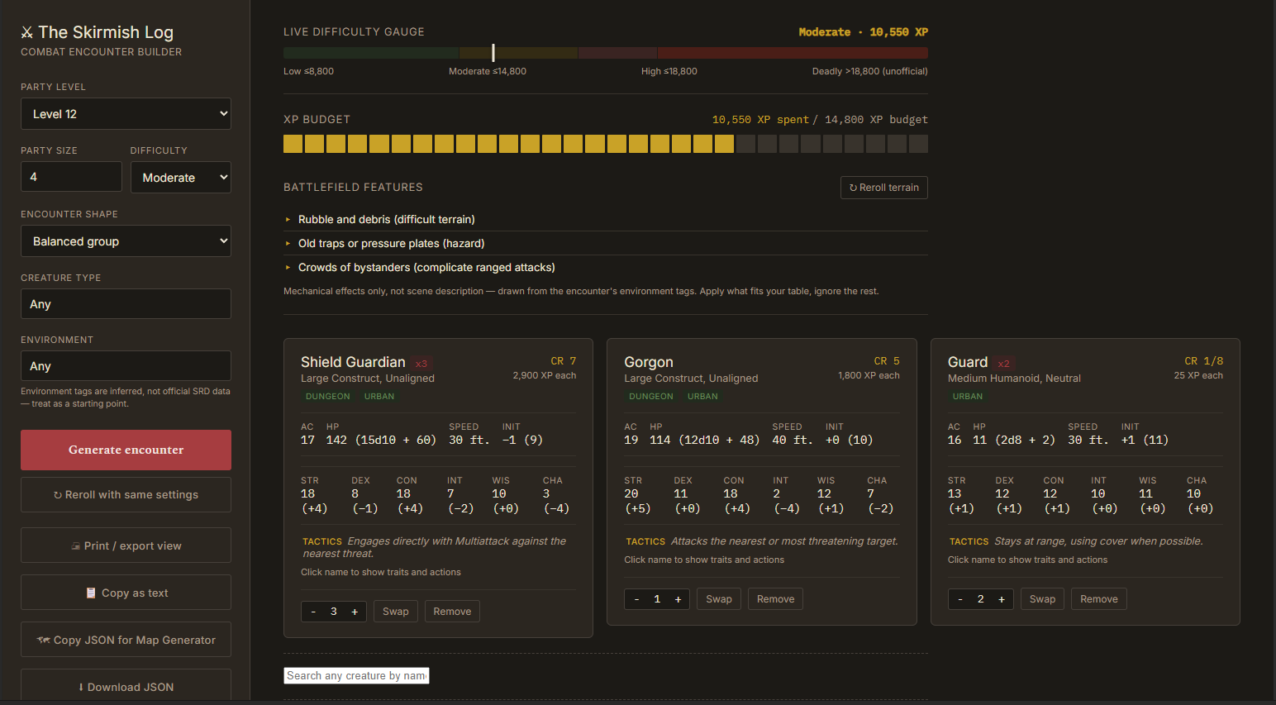Decrease Gorgon count
Image resolution: width=1276 pixels, height=705 pixels.
(636, 599)
